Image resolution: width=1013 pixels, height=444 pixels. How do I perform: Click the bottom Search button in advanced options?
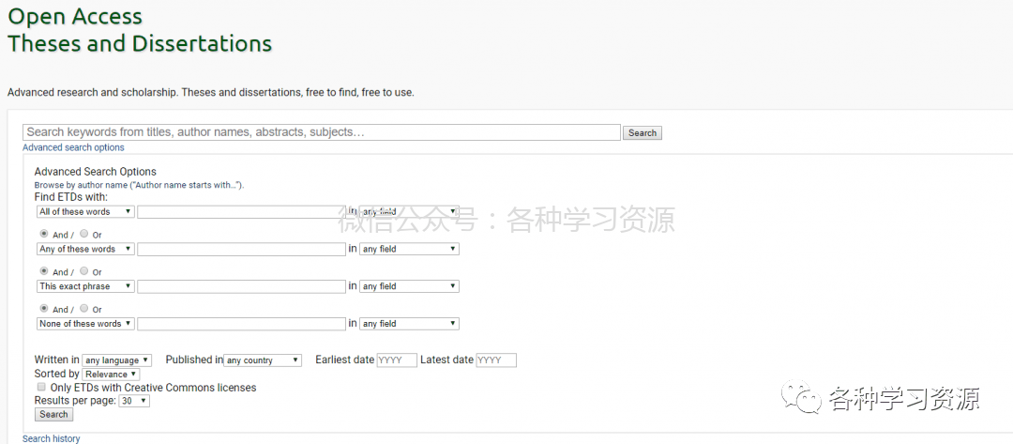pyautogui.click(x=53, y=414)
